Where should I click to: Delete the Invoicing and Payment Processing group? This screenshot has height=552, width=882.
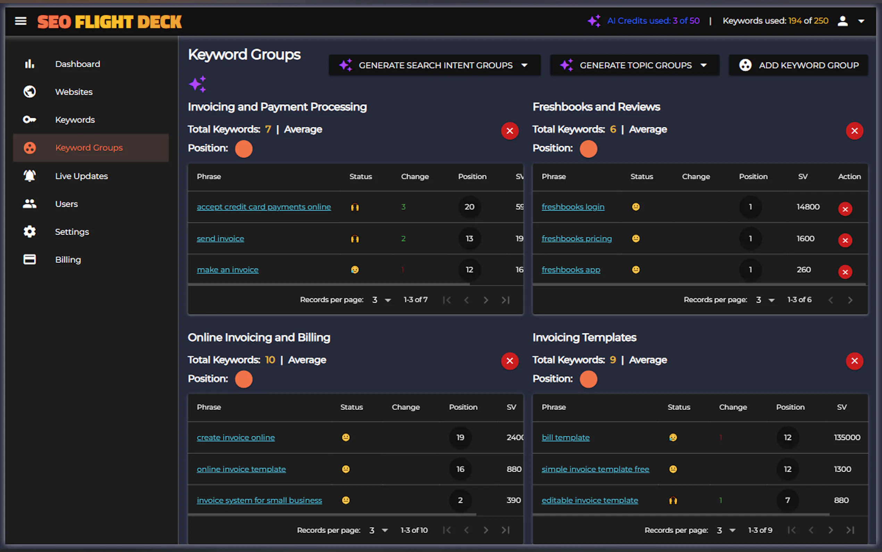point(509,131)
